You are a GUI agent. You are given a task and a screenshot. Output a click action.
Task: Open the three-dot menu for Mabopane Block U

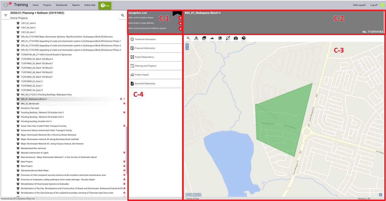pyautogui.click(x=124, y=99)
